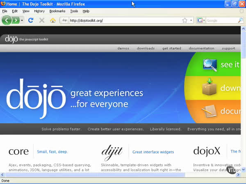
Task: Click the download box icon on yellow banner
Action: [x=210, y=87]
